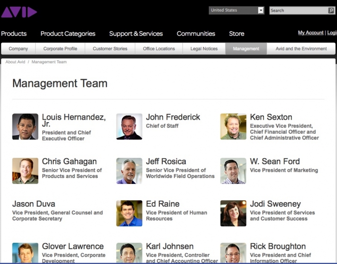Select Avid and the Environment tab
Image resolution: width=337 pixels, height=264 pixels.
(x=301, y=49)
